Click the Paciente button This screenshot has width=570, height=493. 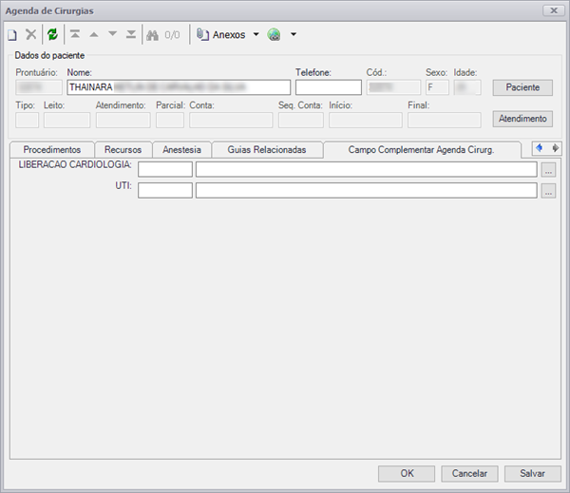[522, 87]
